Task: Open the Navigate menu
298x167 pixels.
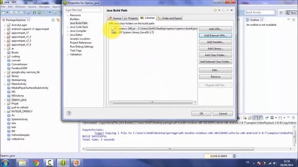Action: 44,6
